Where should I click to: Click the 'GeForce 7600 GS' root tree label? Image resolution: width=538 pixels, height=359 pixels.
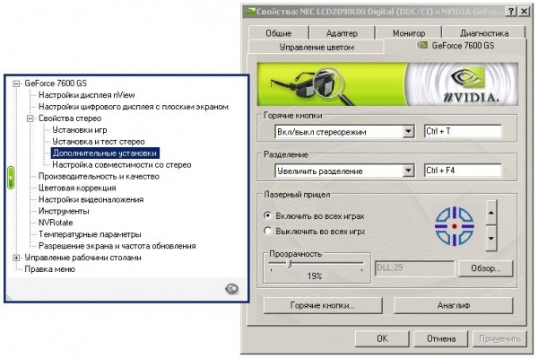(x=56, y=83)
